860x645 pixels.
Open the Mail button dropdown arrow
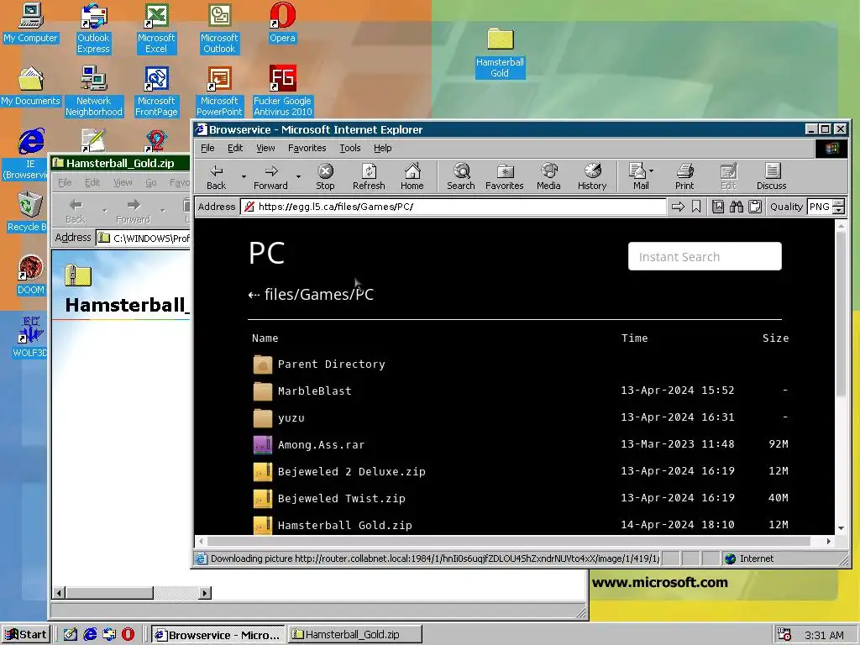tap(651, 170)
